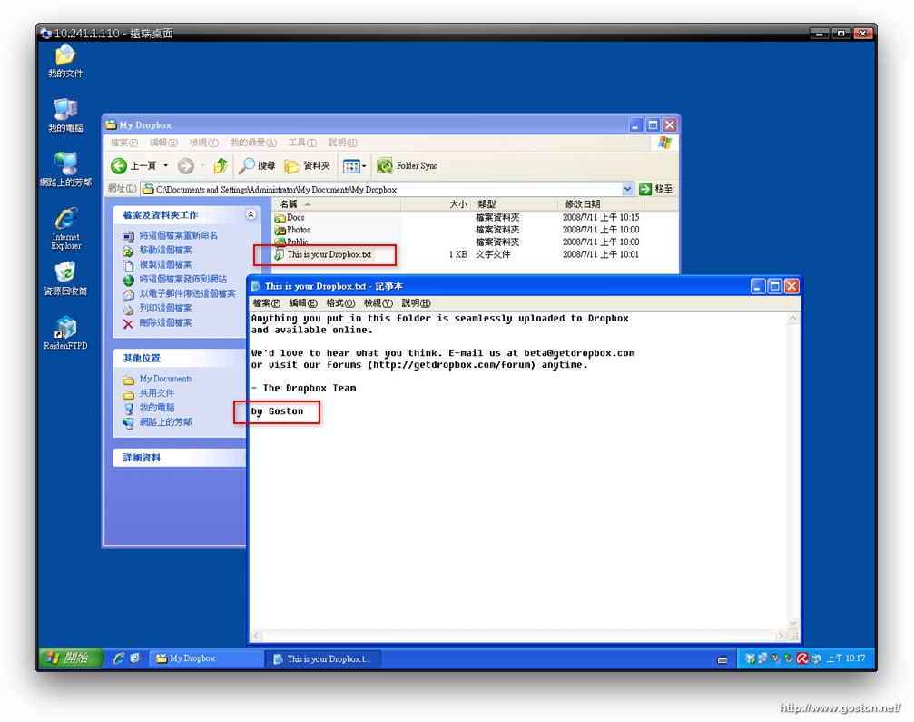The height and width of the screenshot is (722, 914).
Task: Open Notepad Format (格式) menu
Action: pos(340,303)
